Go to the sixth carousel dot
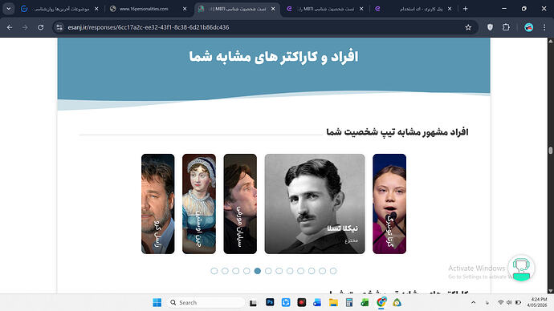 click(x=268, y=271)
